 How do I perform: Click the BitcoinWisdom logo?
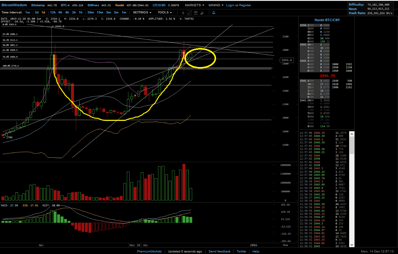coord(14,5)
